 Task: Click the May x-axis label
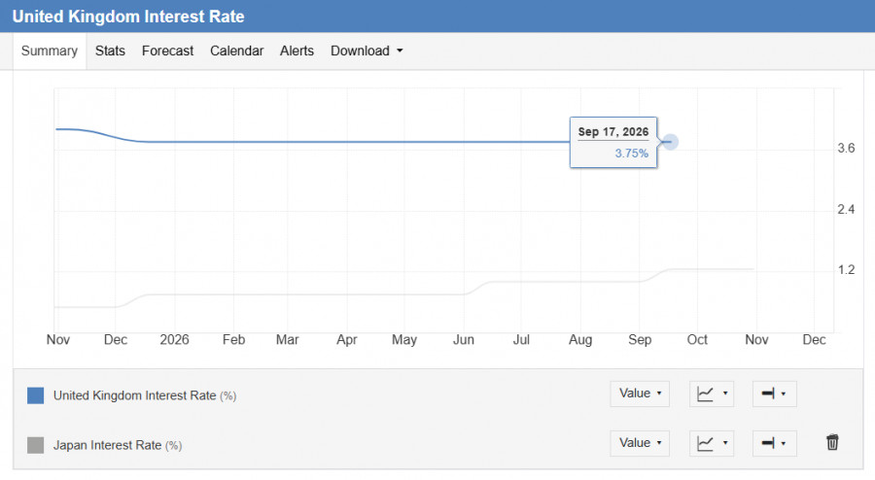404,339
